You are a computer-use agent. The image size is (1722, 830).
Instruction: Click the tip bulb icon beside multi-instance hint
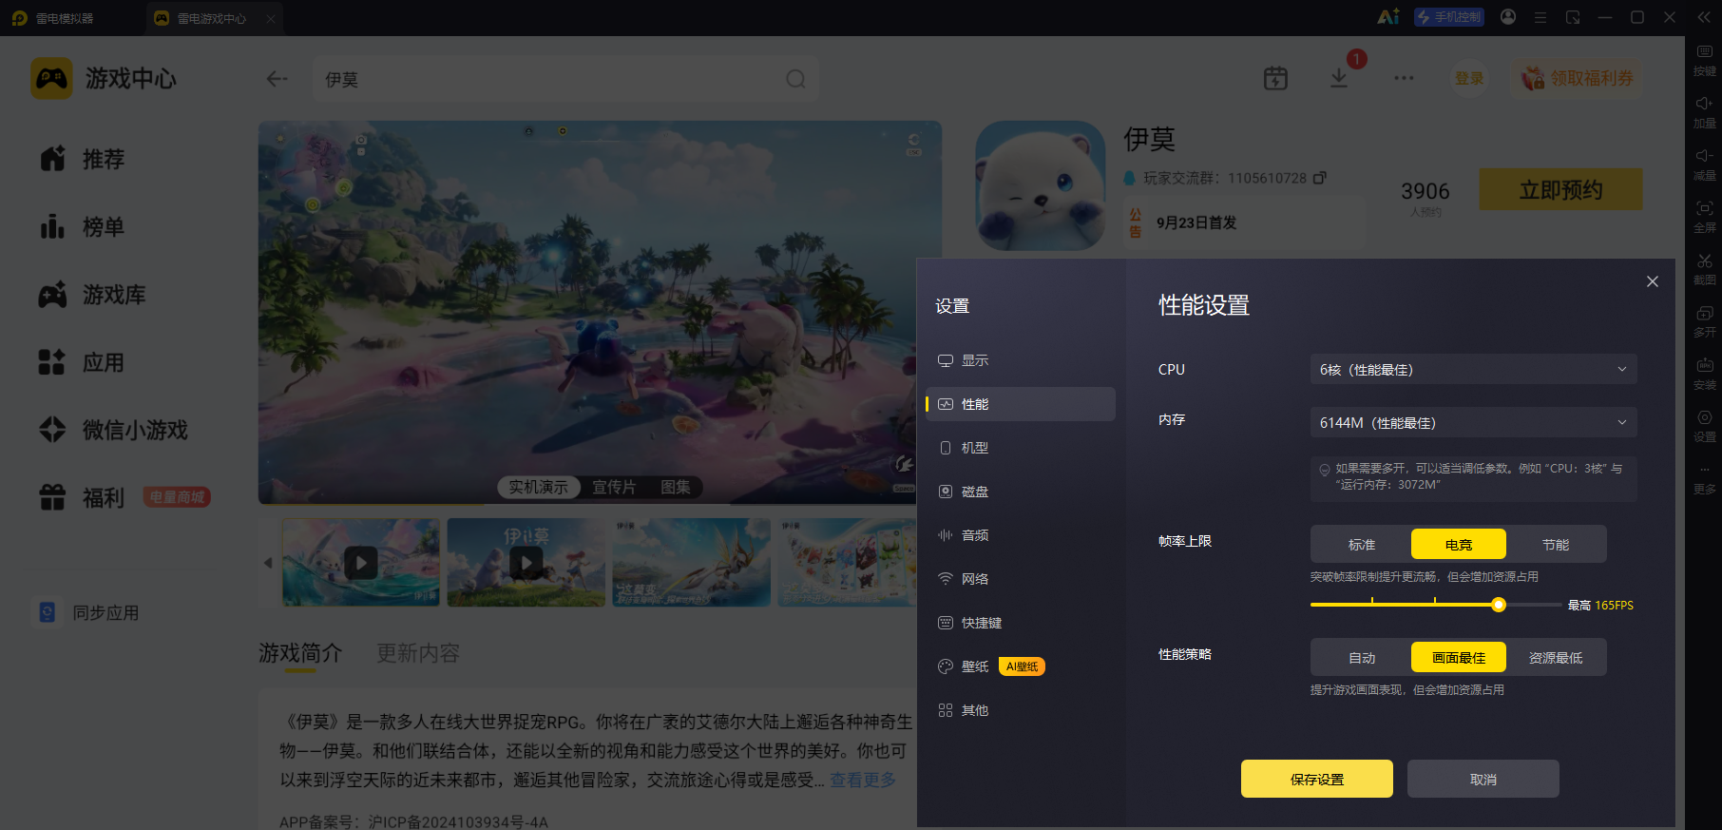tap(1324, 470)
